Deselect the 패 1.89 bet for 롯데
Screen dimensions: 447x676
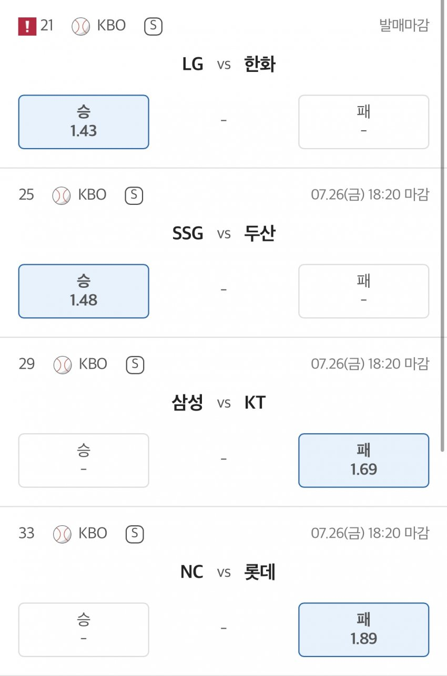coord(363,629)
